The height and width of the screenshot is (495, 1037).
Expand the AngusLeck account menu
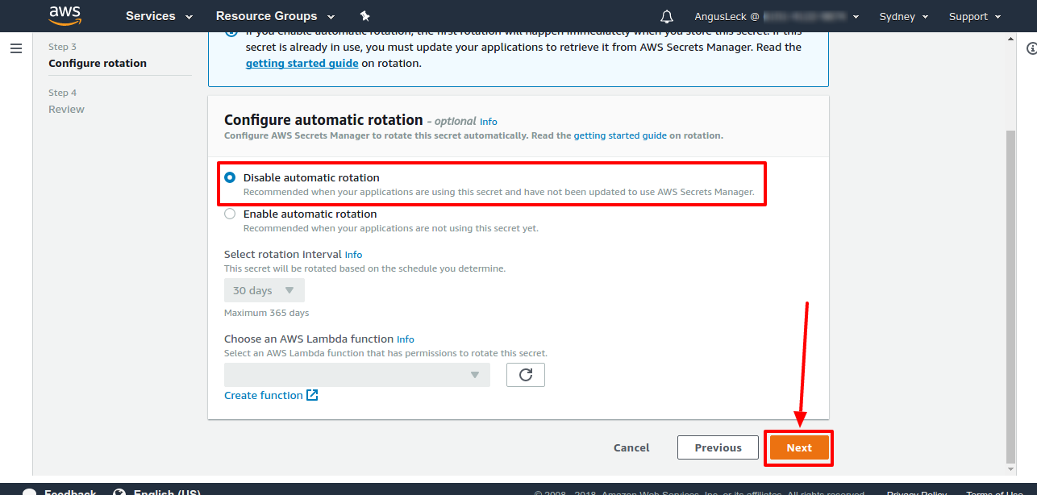776,16
